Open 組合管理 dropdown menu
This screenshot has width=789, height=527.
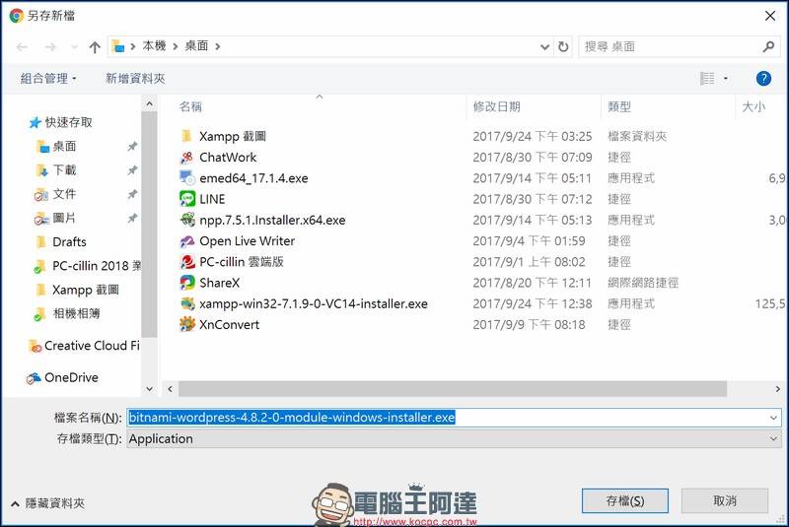(x=48, y=79)
